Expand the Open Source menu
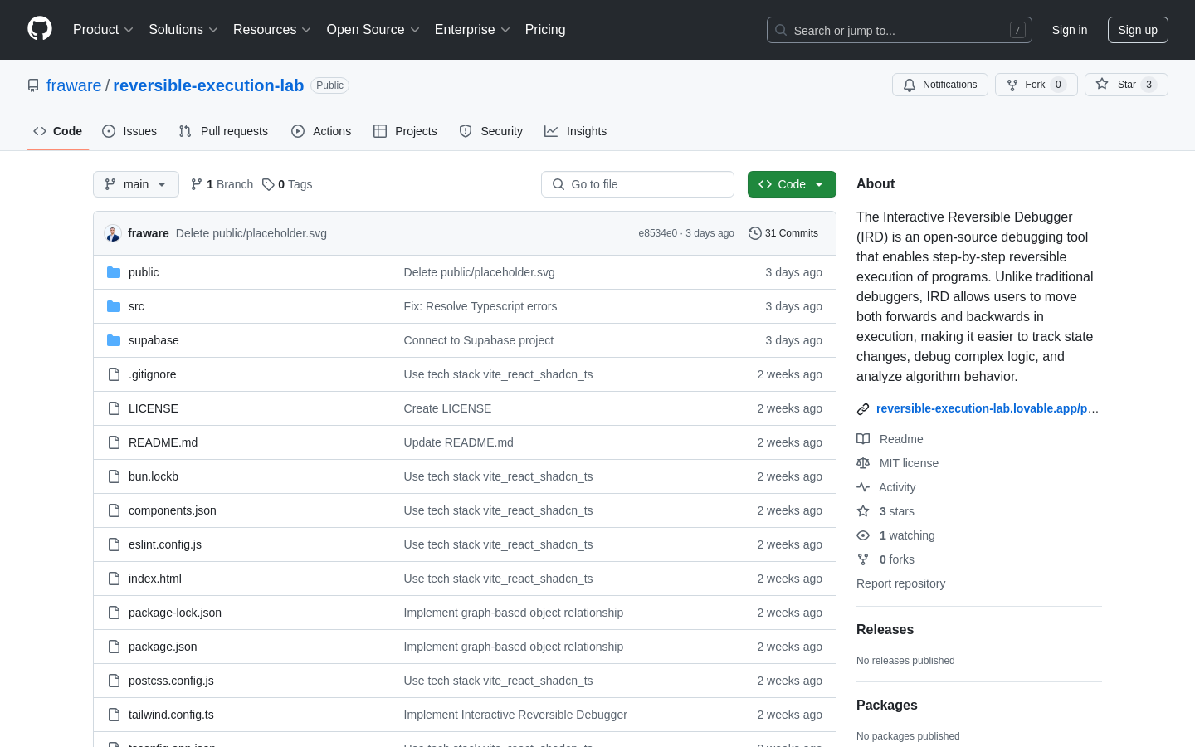 (373, 29)
